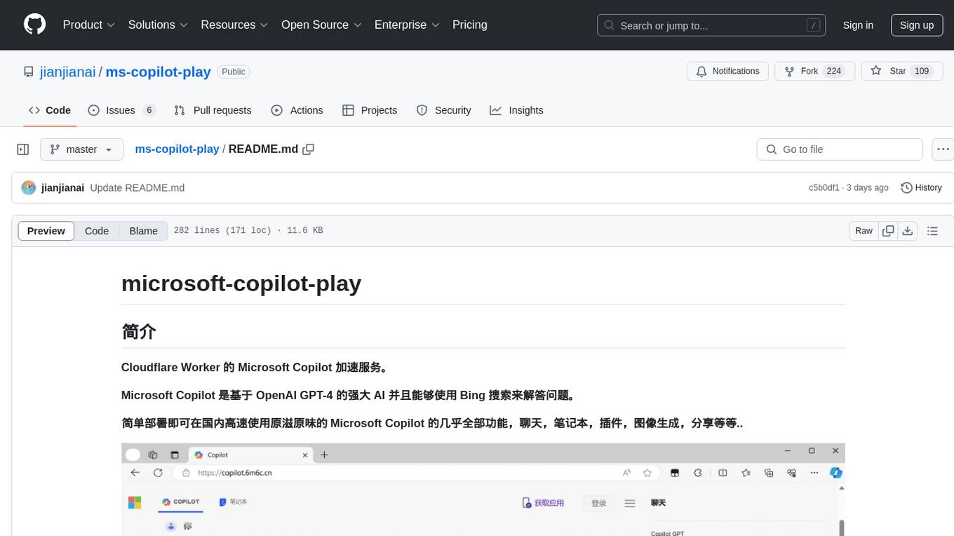Select the Preview view

tap(46, 231)
